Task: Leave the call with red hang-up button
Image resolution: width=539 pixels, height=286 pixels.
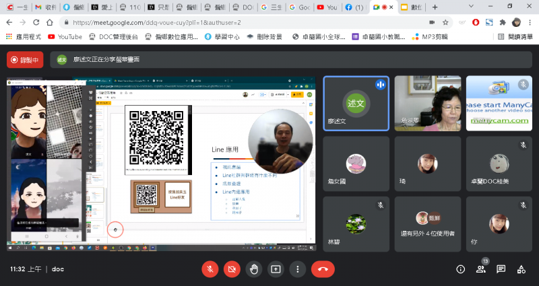Action: [323, 269]
